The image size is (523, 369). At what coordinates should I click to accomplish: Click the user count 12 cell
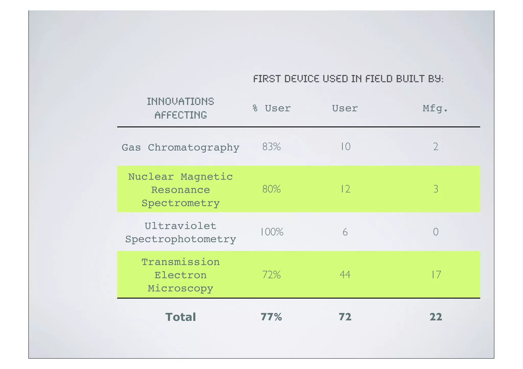345,189
